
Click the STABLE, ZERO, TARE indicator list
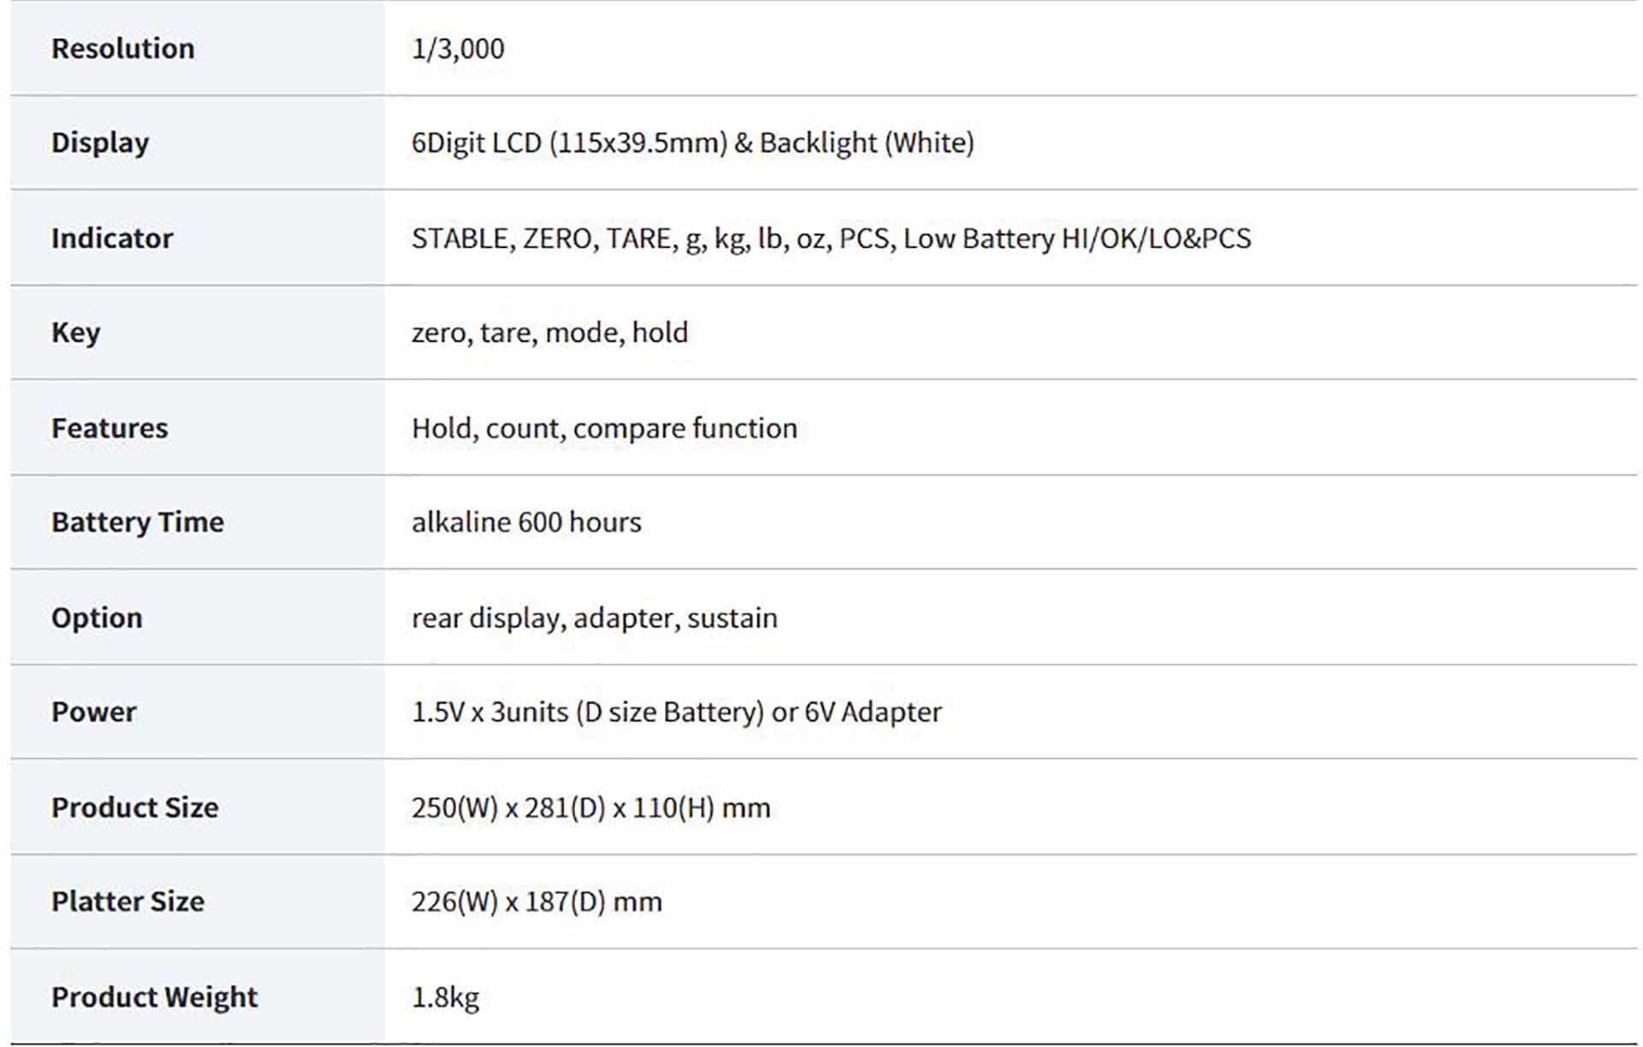[830, 238]
